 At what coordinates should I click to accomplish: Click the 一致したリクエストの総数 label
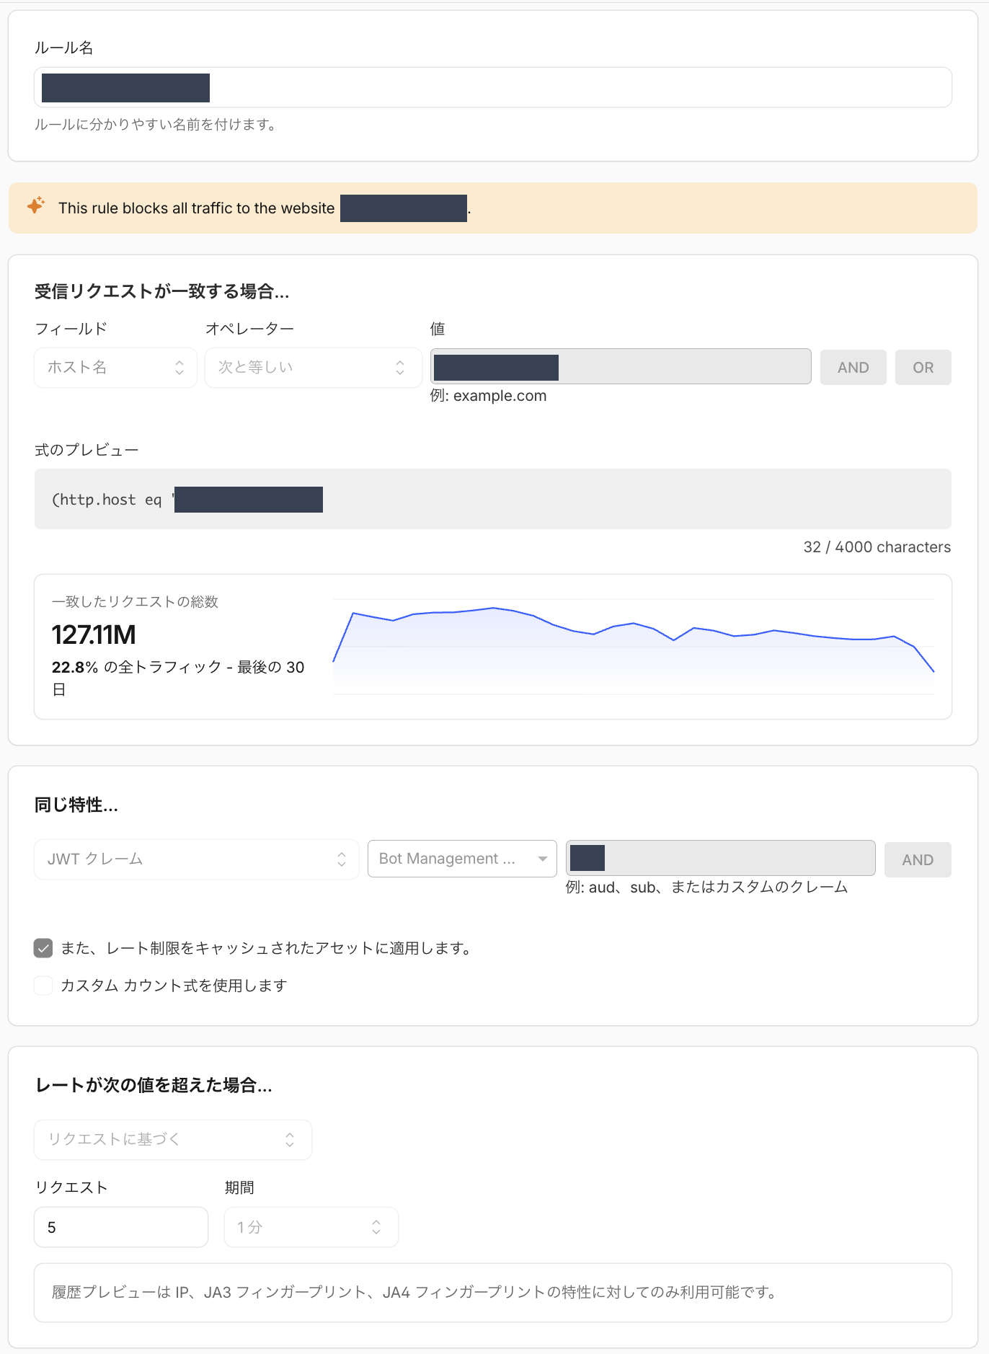tap(135, 601)
